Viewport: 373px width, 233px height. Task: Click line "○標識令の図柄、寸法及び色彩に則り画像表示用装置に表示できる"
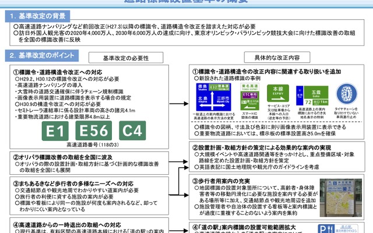coord(270,127)
